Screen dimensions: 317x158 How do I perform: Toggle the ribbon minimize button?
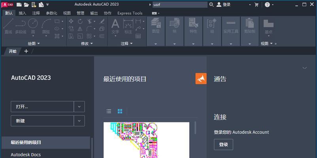155,13
